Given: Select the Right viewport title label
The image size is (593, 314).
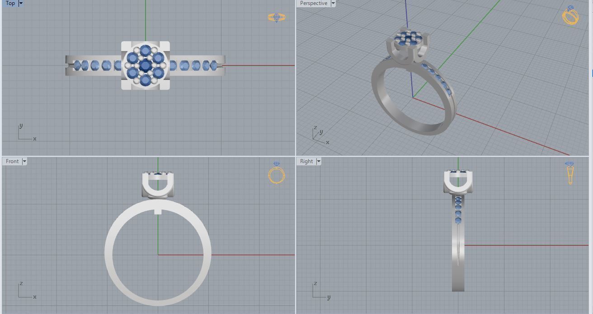Looking at the screenshot, I should tap(306, 161).
